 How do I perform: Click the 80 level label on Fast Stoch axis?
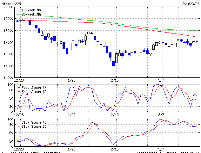point(11,90)
